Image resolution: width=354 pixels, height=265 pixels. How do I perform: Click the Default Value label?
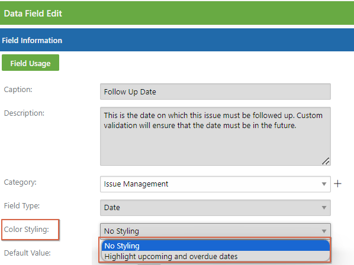pyautogui.click(x=27, y=253)
